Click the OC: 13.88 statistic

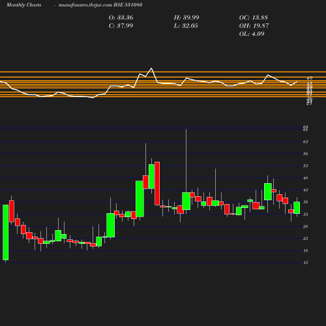(x=254, y=18)
